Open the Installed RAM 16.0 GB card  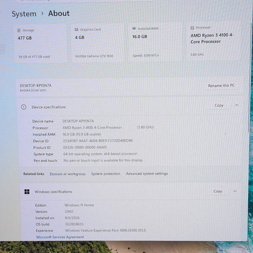click(x=156, y=41)
